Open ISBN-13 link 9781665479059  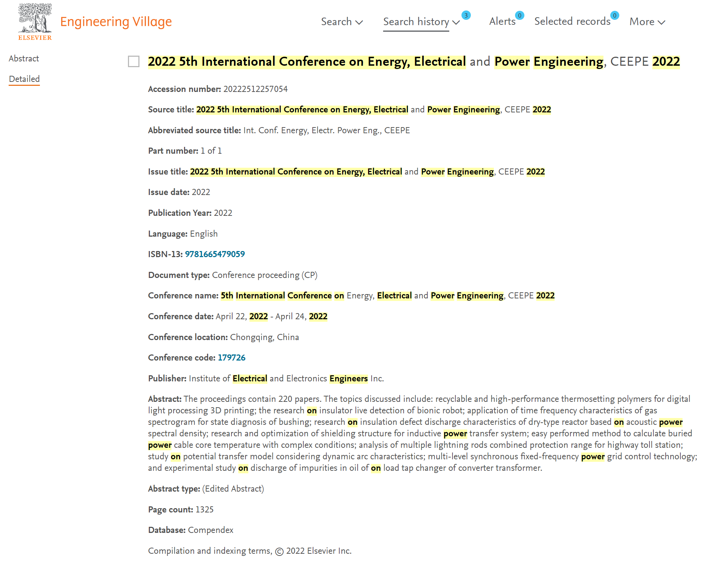pos(215,254)
